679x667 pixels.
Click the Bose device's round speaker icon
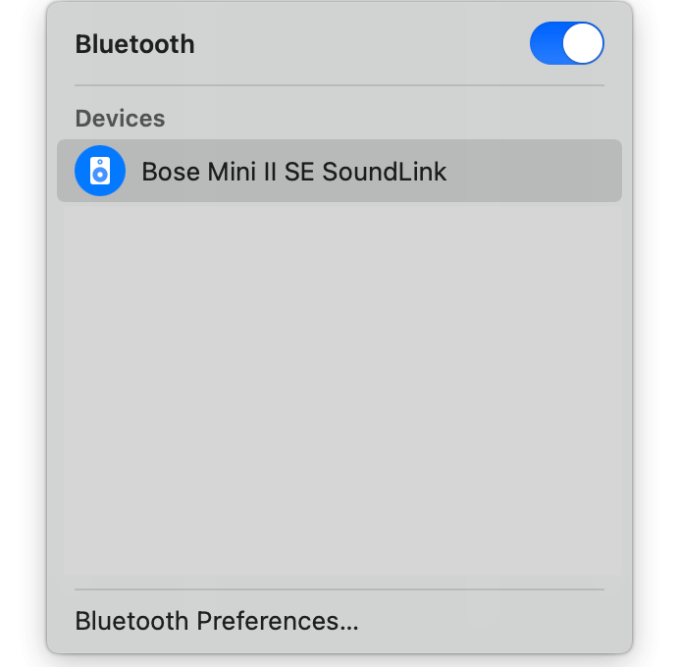(x=100, y=172)
